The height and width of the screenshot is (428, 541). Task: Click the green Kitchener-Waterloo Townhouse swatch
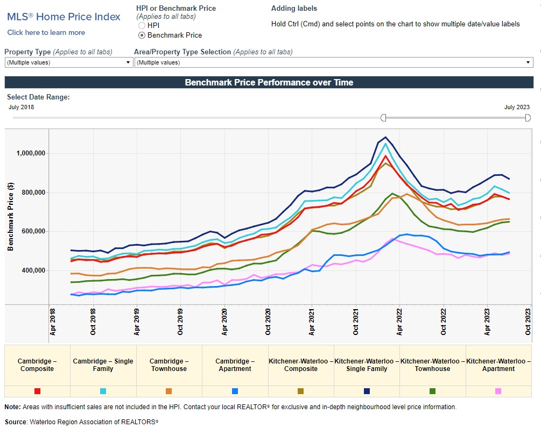[x=432, y=391]
